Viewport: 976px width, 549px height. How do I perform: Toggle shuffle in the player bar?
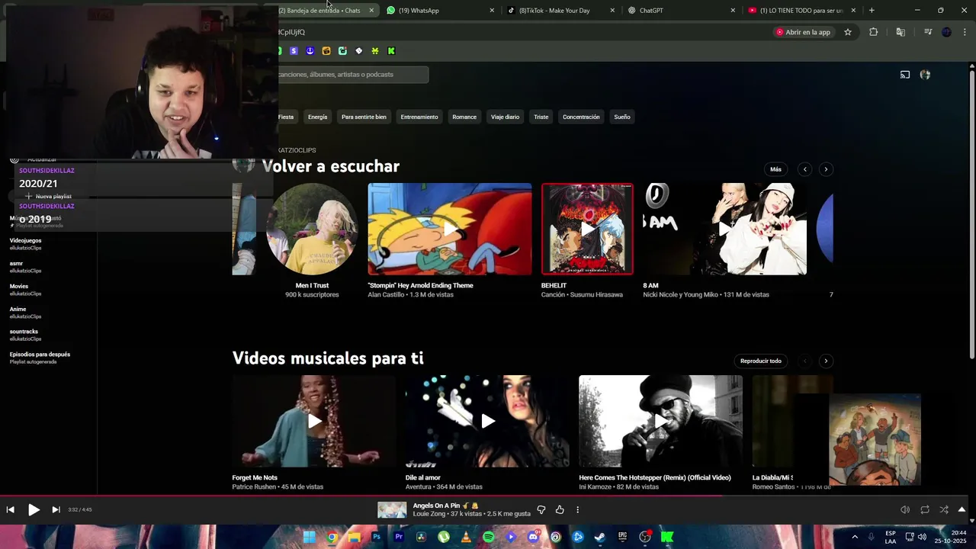[x=944, y=509]
